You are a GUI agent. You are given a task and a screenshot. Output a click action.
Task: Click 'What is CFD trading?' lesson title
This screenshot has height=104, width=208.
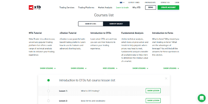point(90,91)
